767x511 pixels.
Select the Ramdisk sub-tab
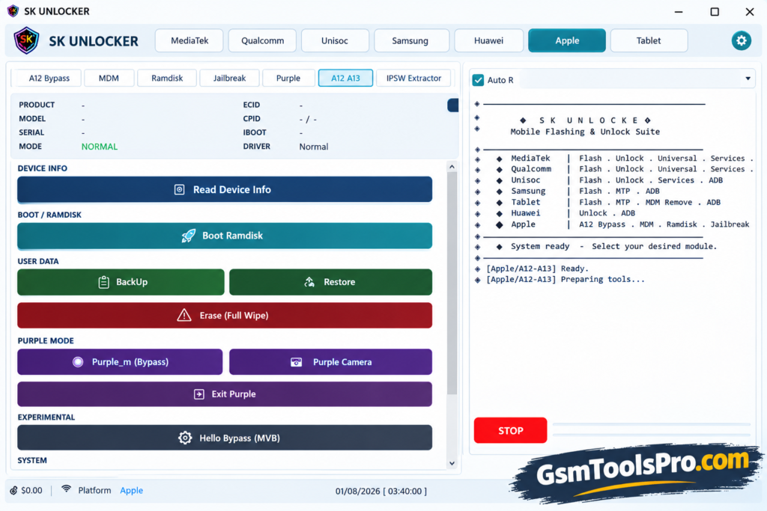[167, 78]
